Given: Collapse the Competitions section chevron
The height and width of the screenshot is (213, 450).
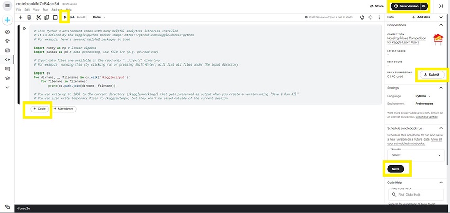Looking at the screenshot, I should coord(441,25).
